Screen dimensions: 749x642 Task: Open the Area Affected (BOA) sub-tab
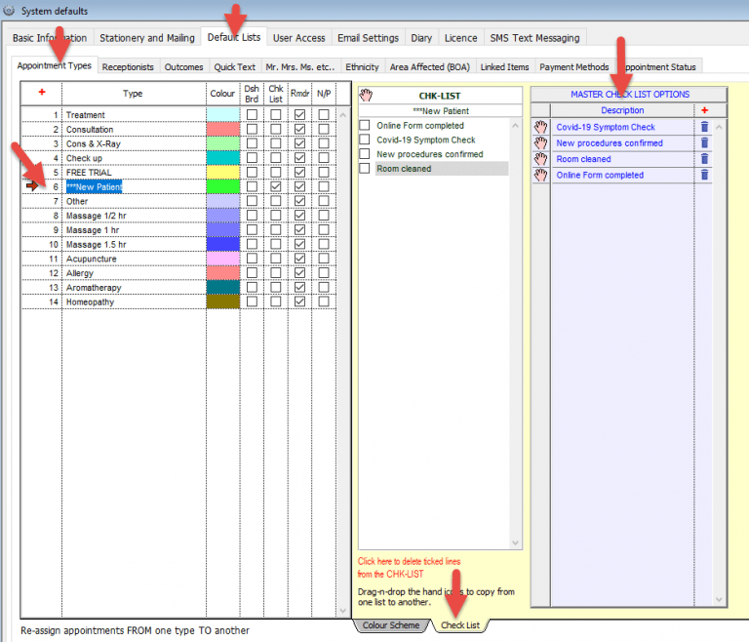click(430, 67)
